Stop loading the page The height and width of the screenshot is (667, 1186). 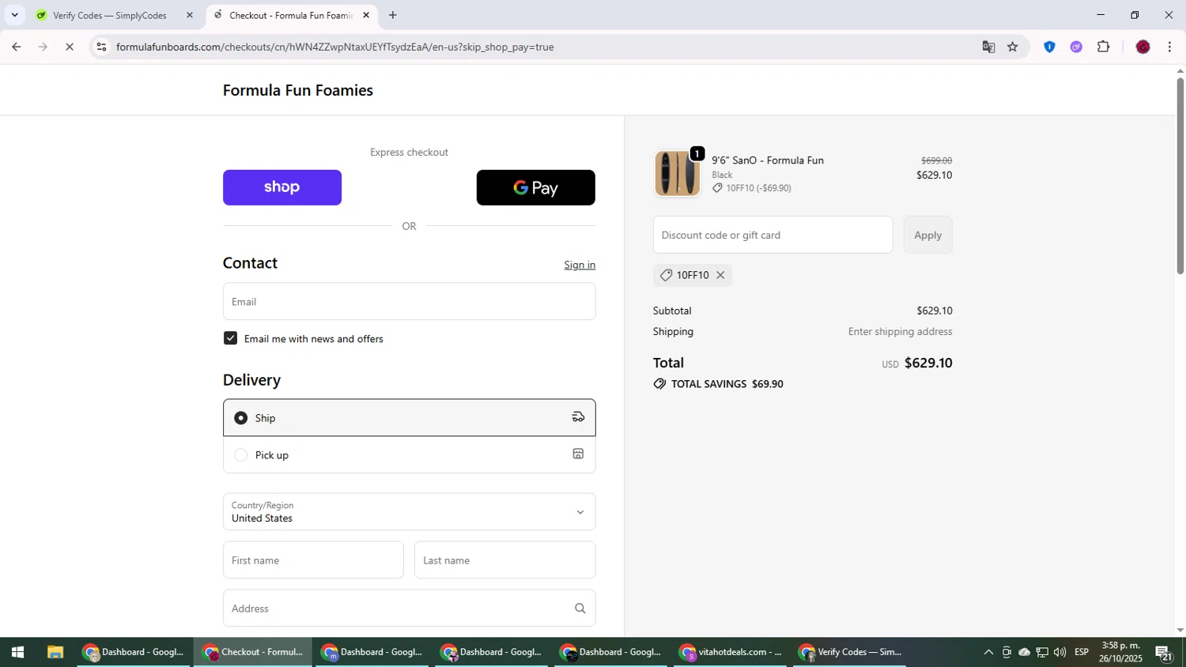click(70, 47)
